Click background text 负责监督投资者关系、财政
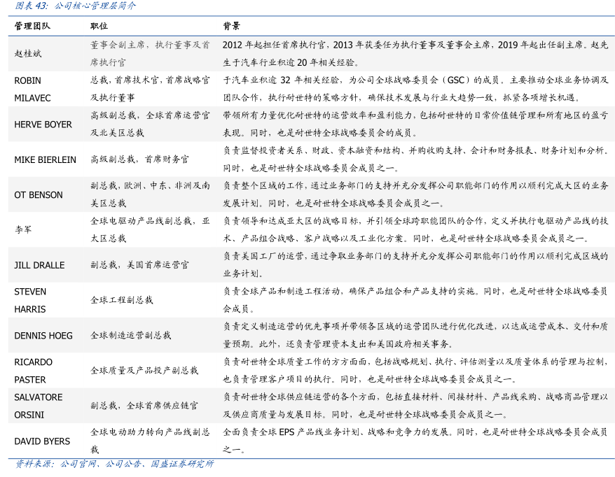Screen dimensions: 615x477 click(x=415, y=159)
